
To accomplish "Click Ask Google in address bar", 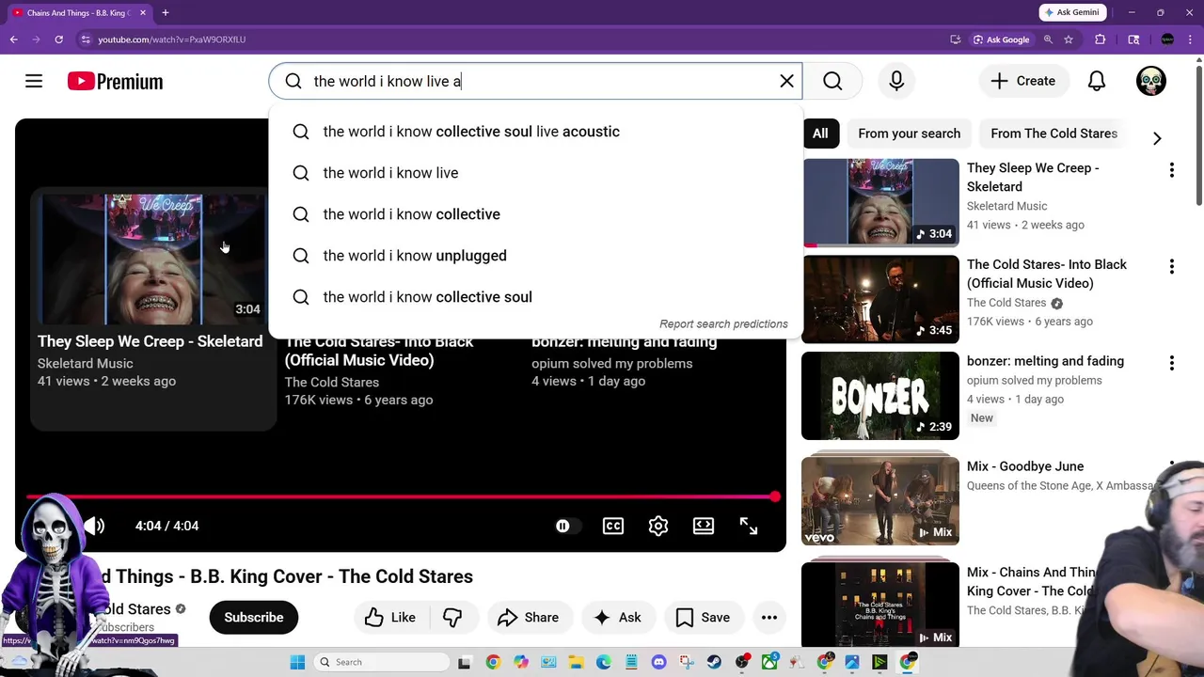I will 1001,39.
